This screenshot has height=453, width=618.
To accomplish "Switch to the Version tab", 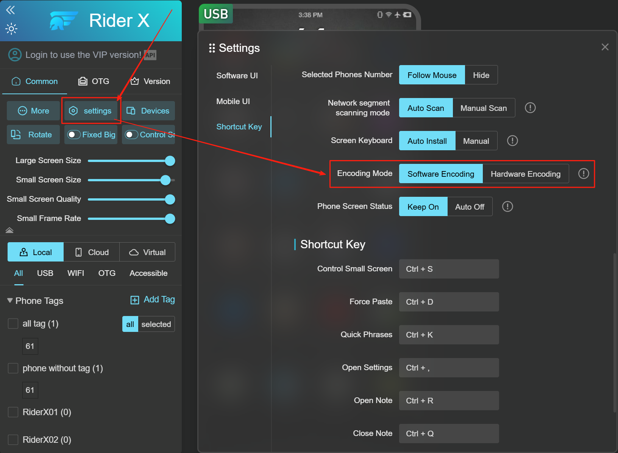I will 150,81.
